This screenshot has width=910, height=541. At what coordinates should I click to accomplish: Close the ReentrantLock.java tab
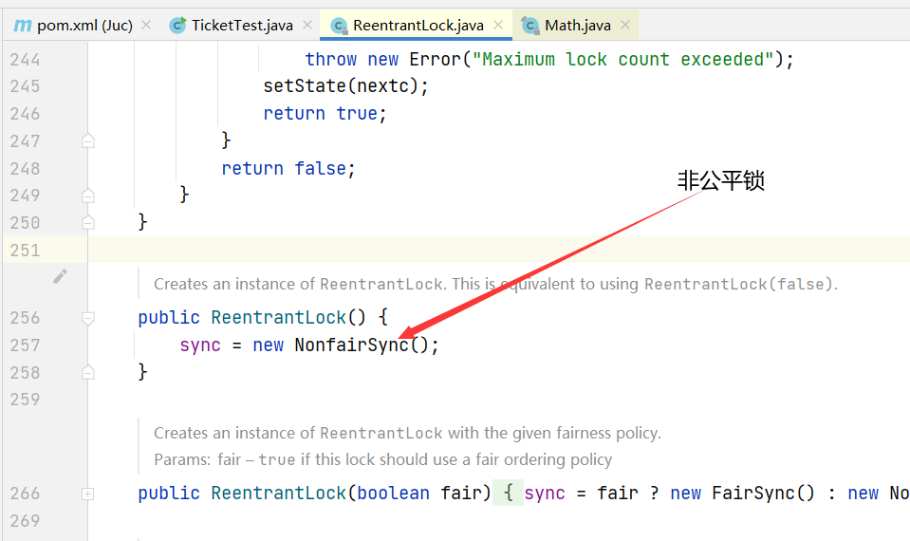498,25
